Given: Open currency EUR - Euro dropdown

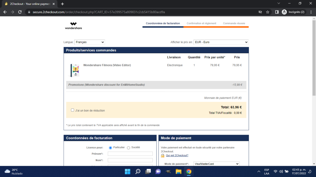Looking at the screenshot, I should (x=221, y=42).
